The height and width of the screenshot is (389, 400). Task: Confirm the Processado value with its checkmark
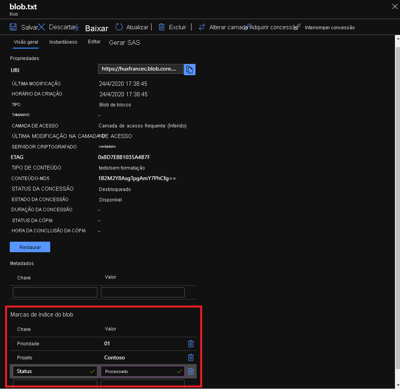pos(179,371)
